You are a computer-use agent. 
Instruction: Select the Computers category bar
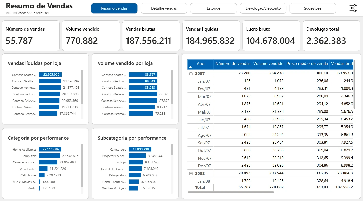pyautogui.click(x=49, y=156)
